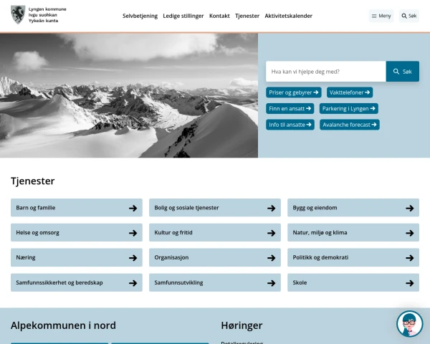Click arrow on Skole tile
The image size is (430, 344).
click(x=410, y=283)
